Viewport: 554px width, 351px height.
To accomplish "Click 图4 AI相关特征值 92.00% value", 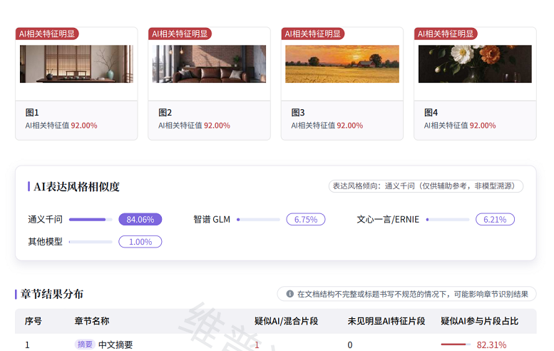I will point(483,126).
